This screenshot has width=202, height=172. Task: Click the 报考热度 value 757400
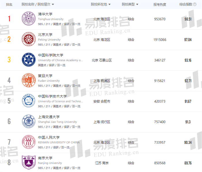160,122
